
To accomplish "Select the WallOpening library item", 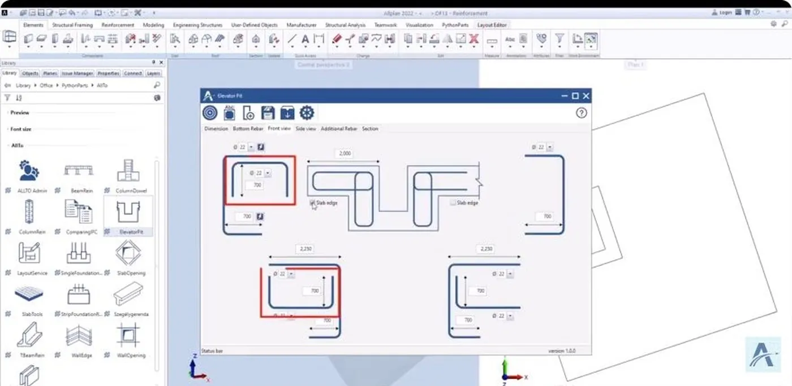I will point(128,340).
